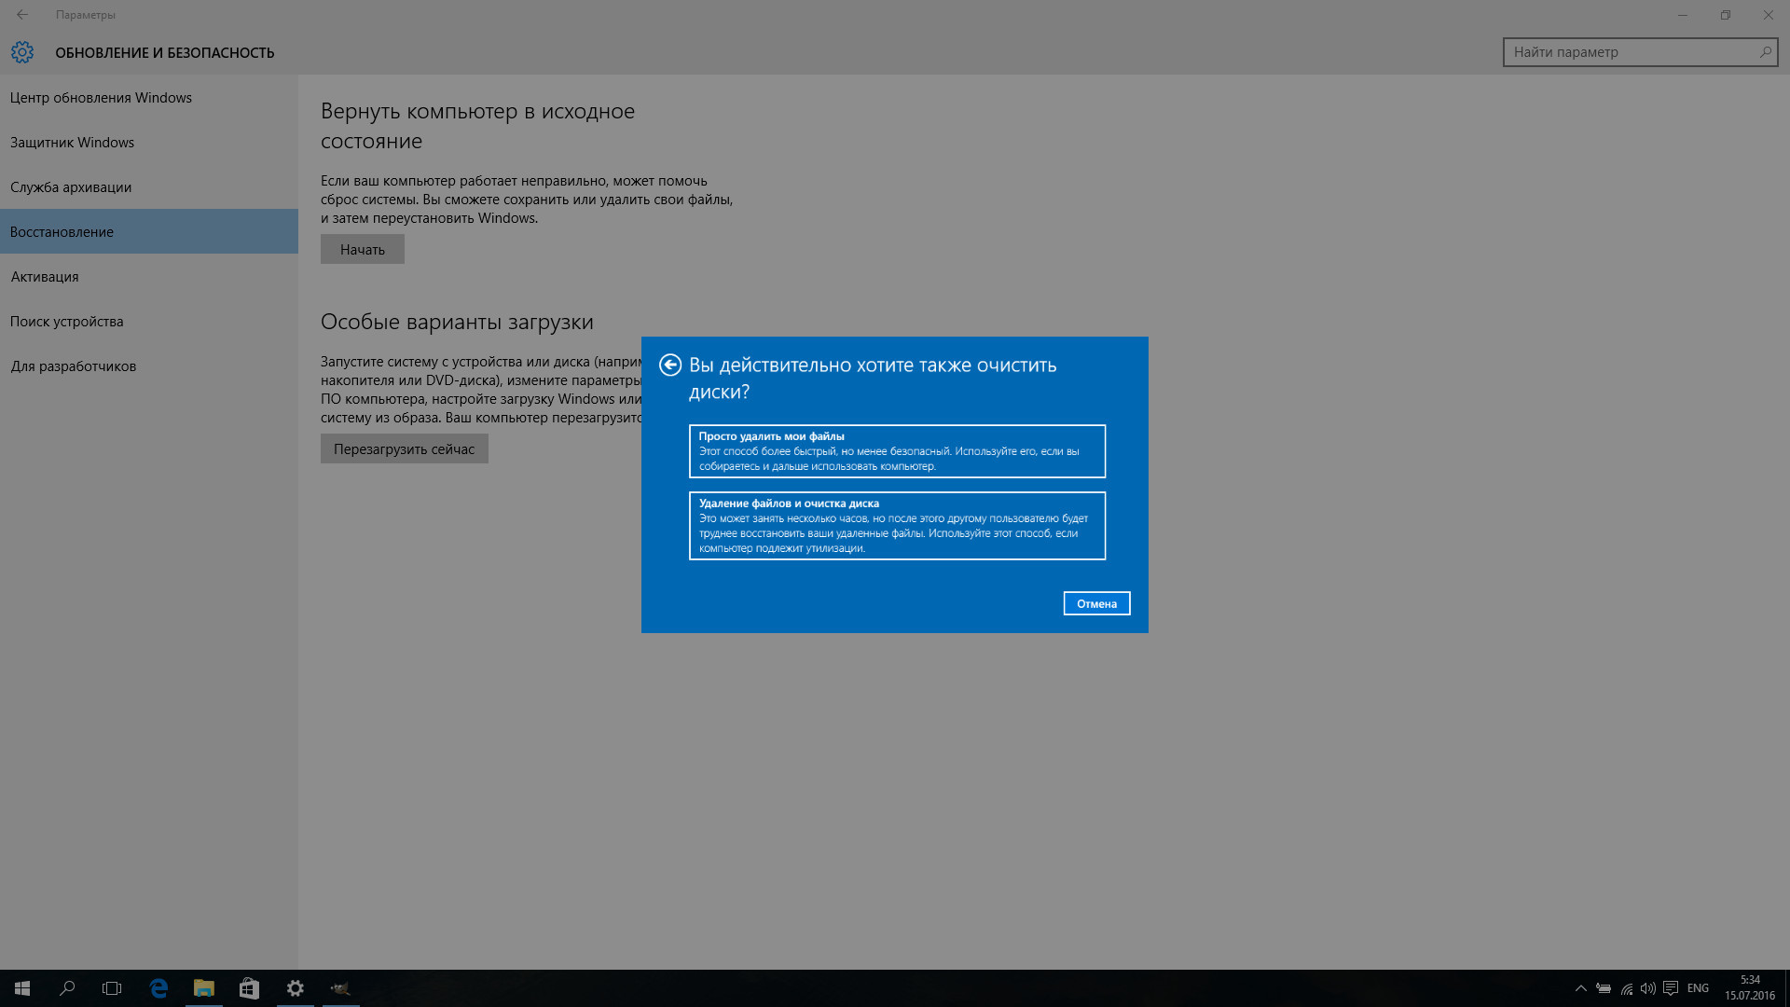
Task: Open Task View from the taskbar
Action: pos(112,988)
